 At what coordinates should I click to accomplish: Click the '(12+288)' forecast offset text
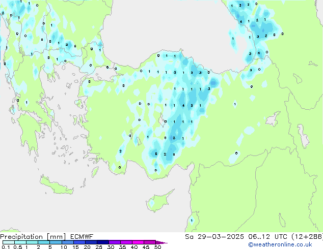click(307, 237)
